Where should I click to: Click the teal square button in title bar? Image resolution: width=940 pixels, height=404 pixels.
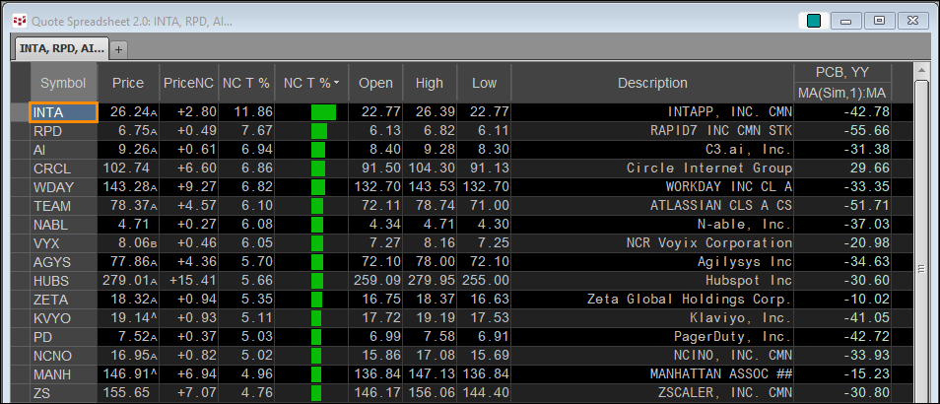[x=814, y=21]
